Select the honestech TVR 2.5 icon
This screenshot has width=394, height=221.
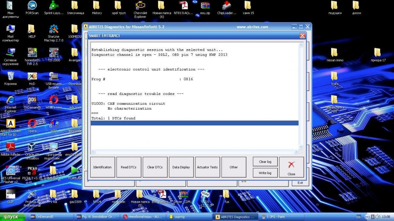coord(32,57)
